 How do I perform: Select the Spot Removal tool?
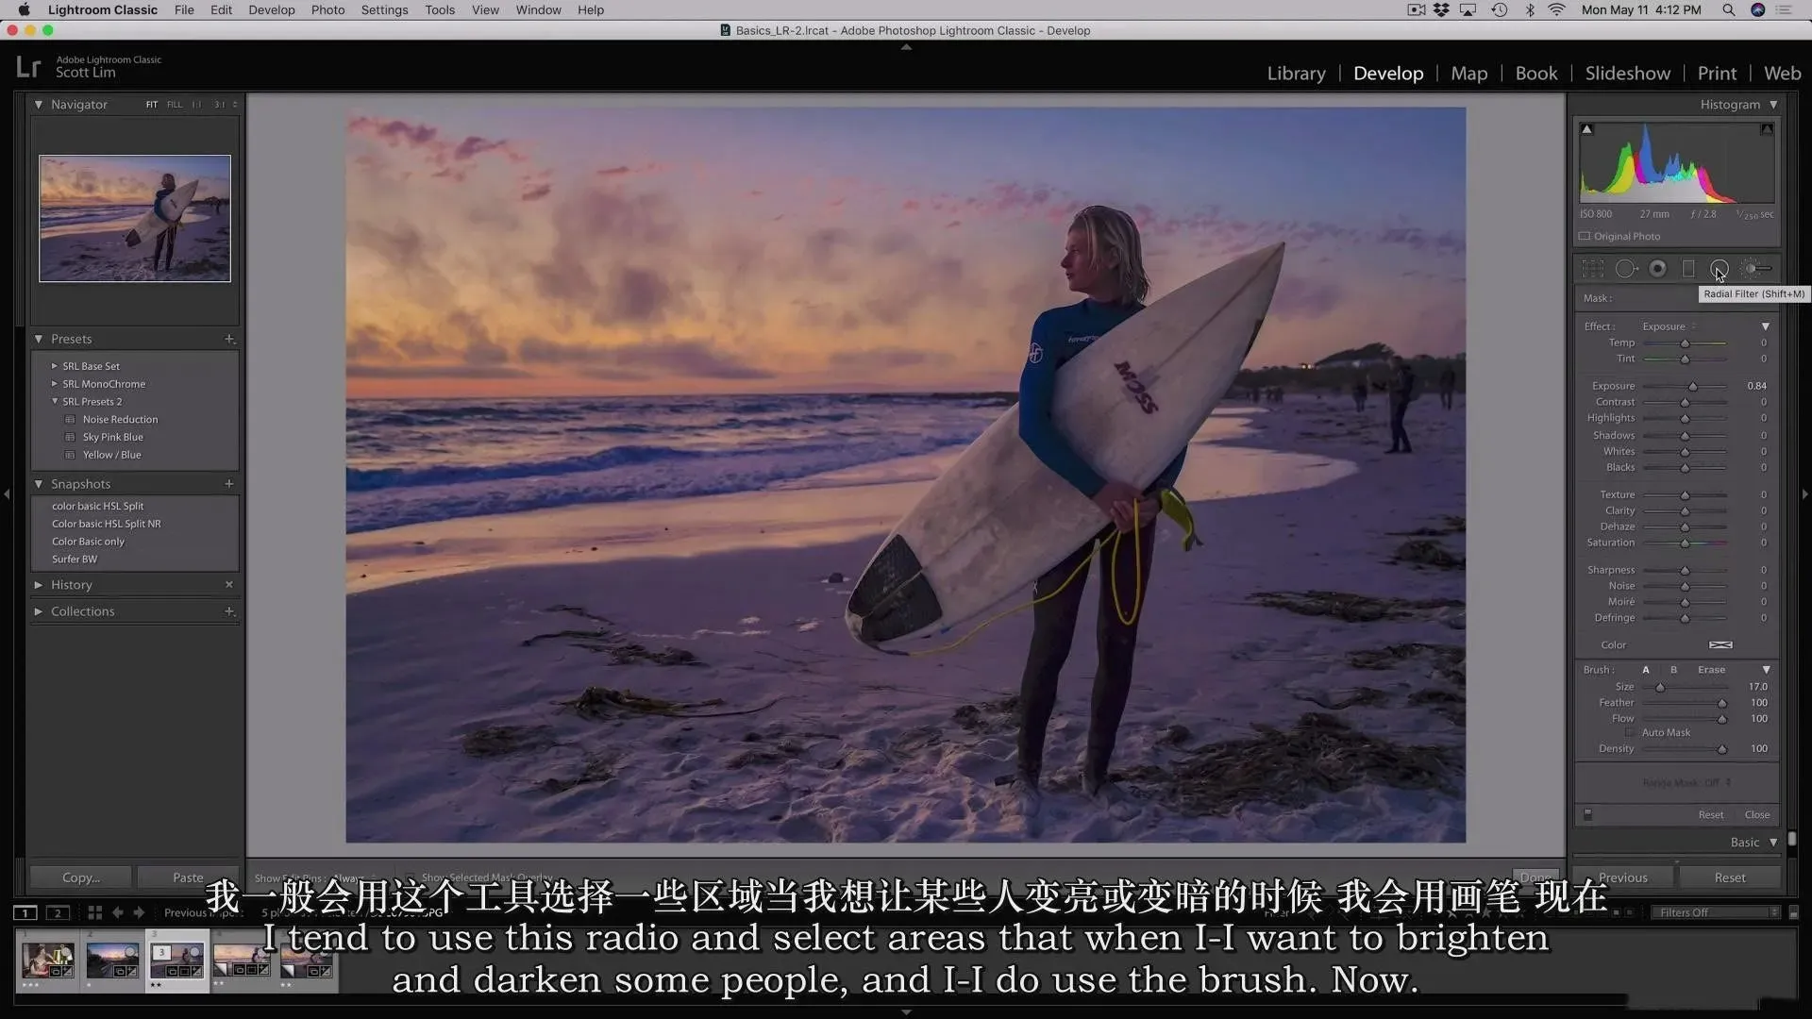pos(1625,269)
